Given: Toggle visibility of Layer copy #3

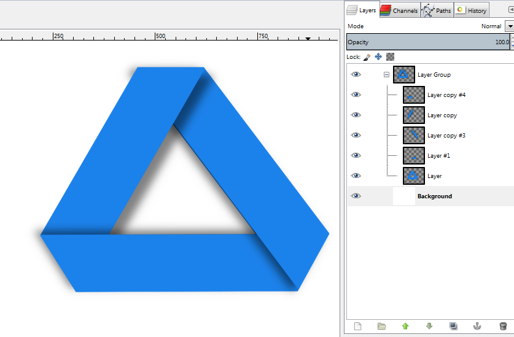Looking at the screenshot, I should (x=356, y=135).
